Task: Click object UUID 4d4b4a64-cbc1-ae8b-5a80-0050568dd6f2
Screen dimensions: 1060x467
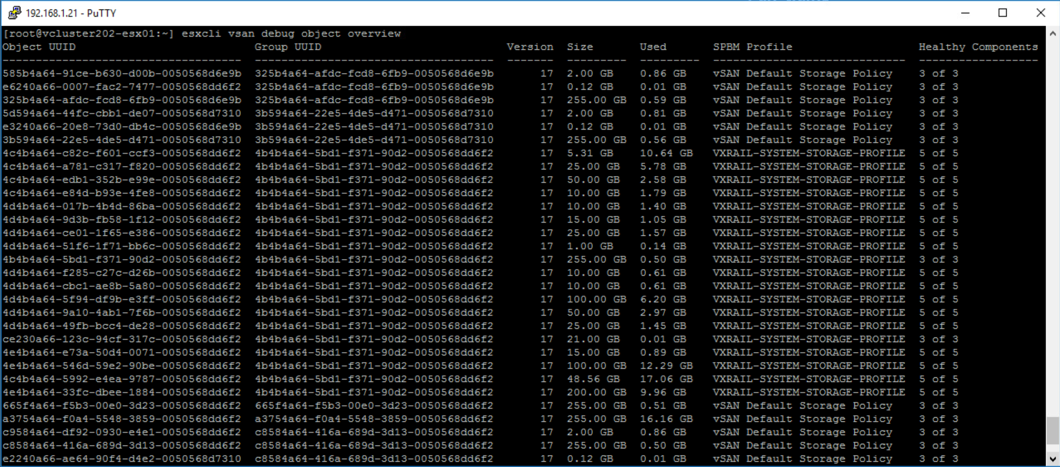Action: pos(122,286)
